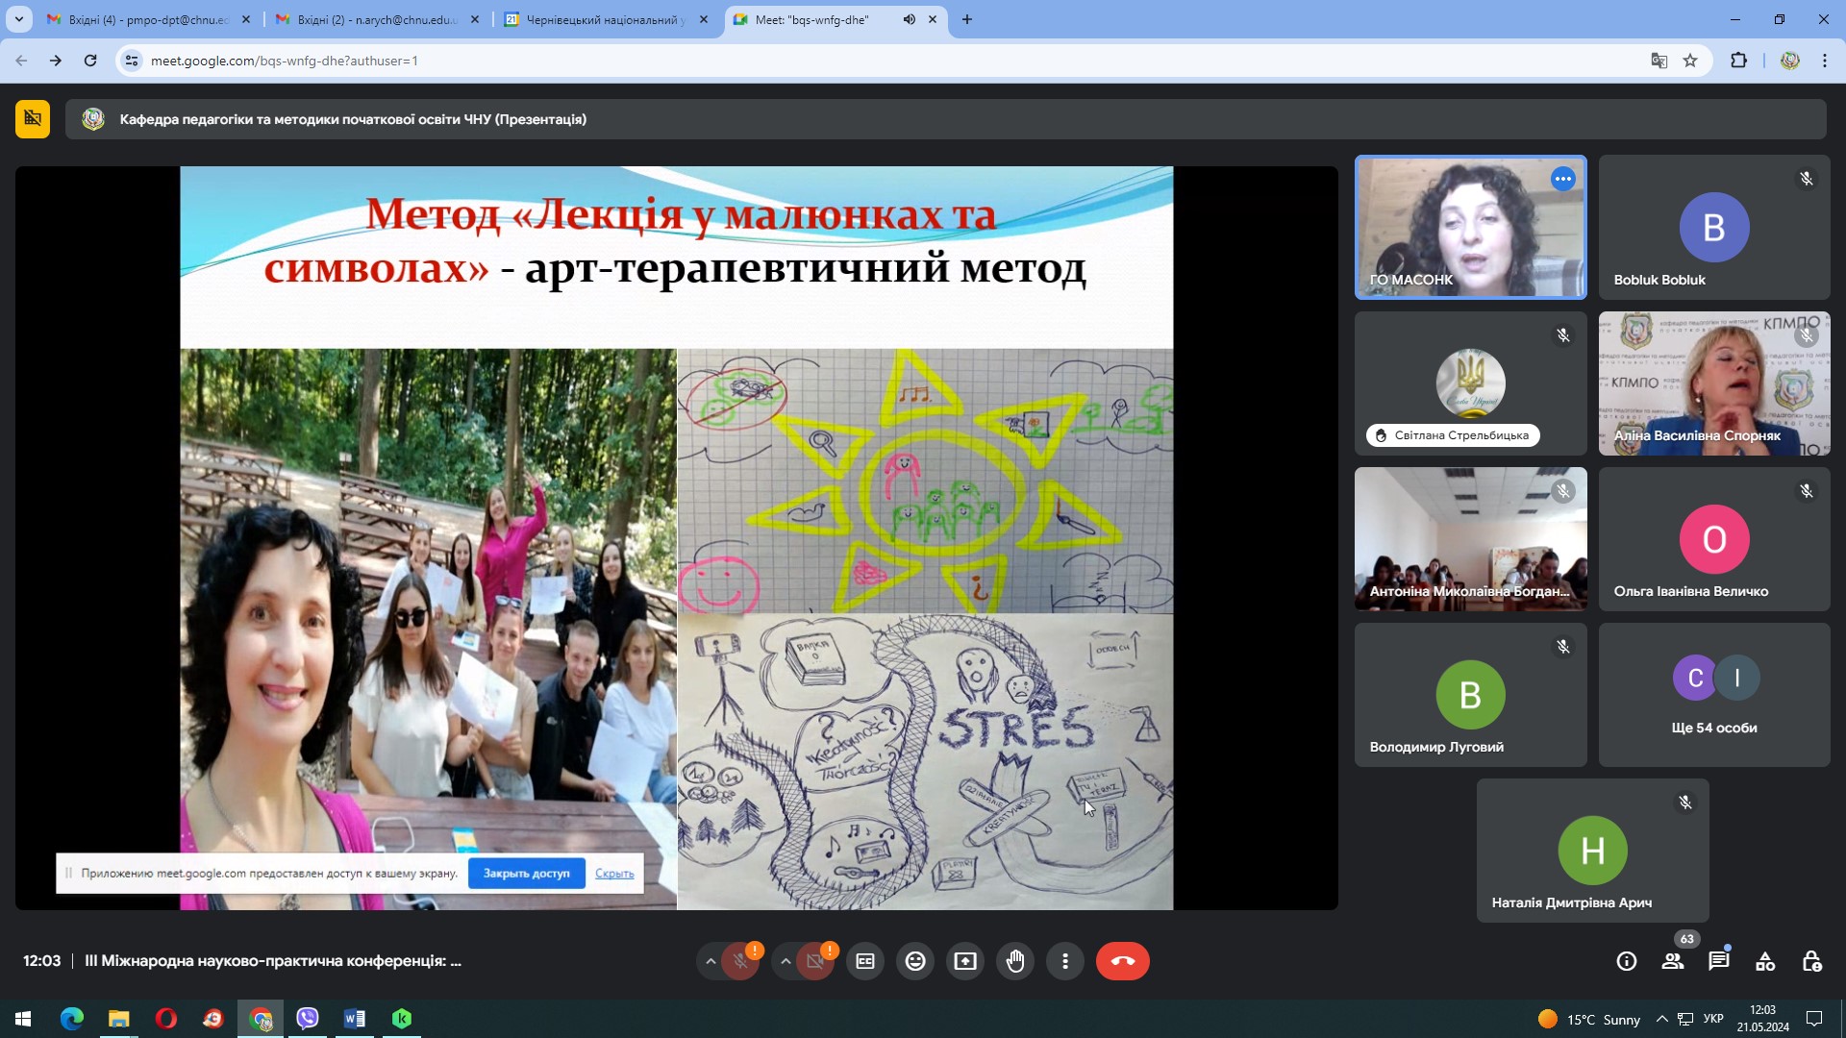Open the emoji reactions button
This screenshot has height=1038, width=1846.
tap(915, 961)
